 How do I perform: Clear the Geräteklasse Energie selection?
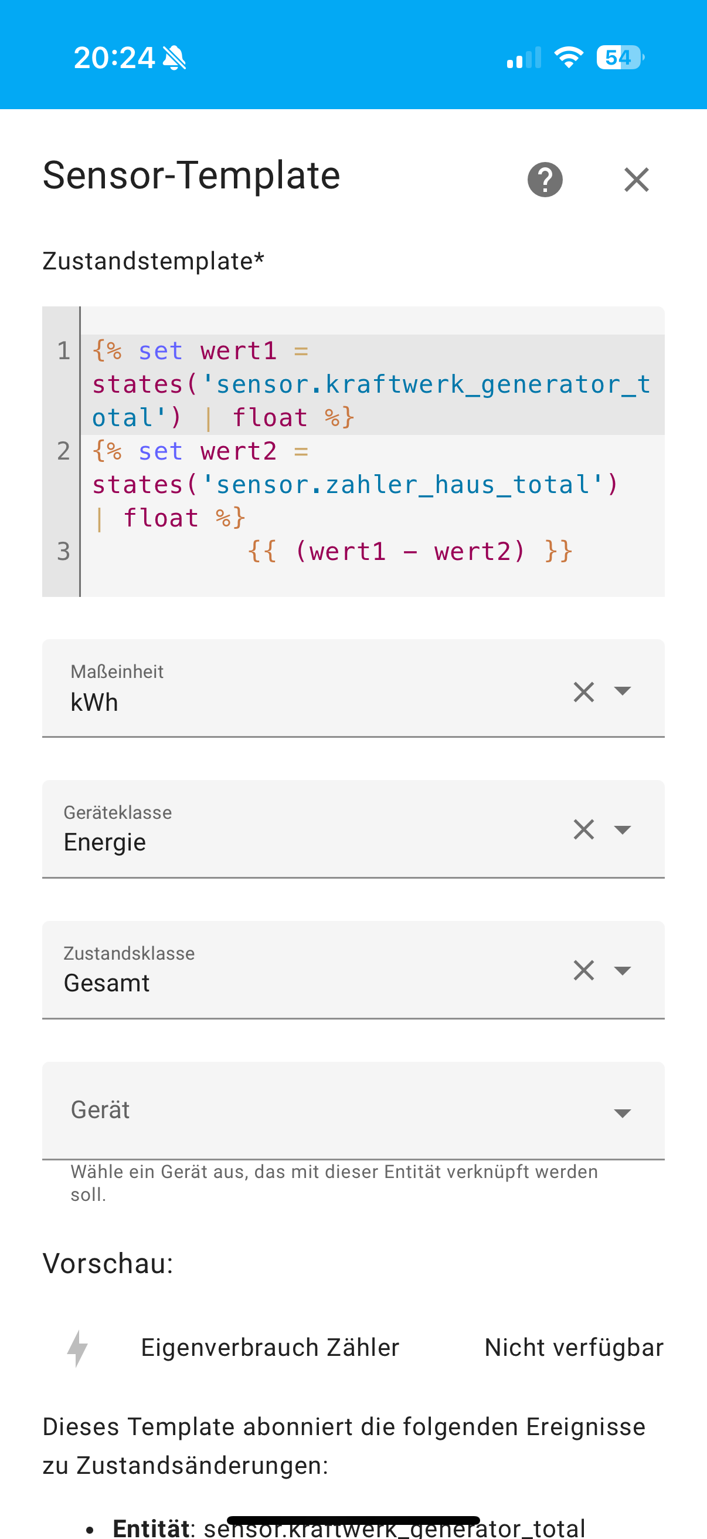click(x=583, y=829)
